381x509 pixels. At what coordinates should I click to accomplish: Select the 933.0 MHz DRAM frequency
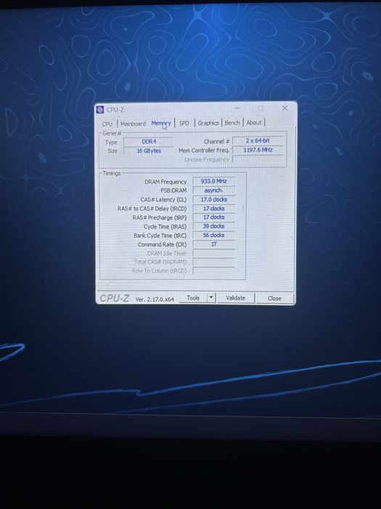coord(214,181)
